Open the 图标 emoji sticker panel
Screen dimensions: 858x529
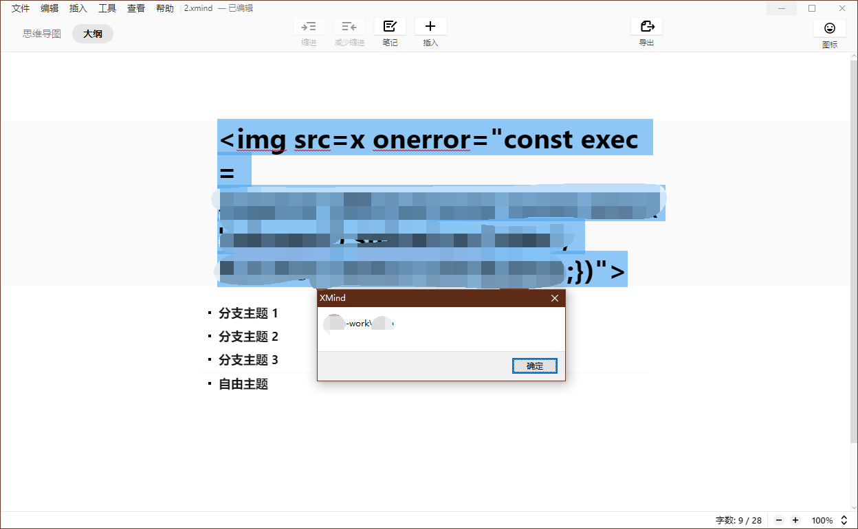click(x=830, y=28)
